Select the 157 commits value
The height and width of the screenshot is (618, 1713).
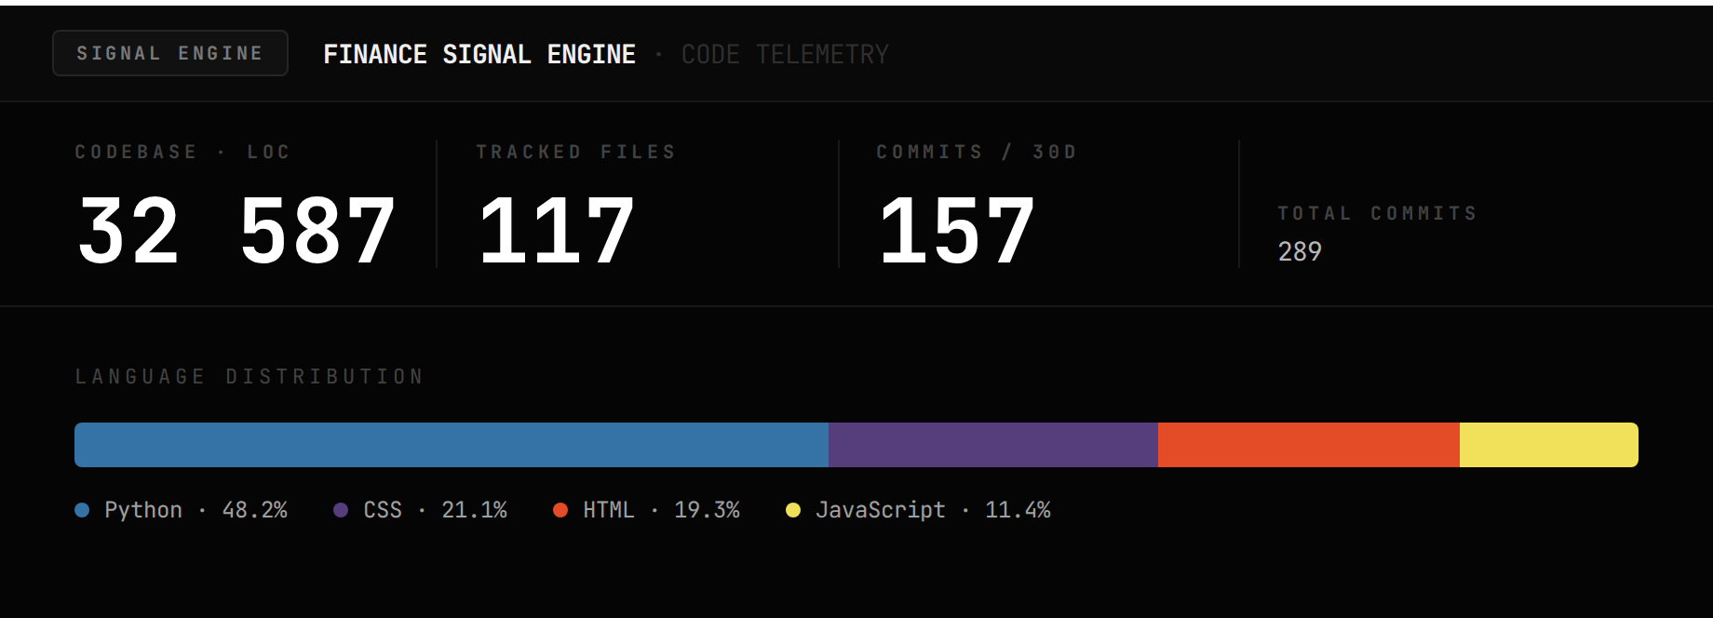pos(957,230)
